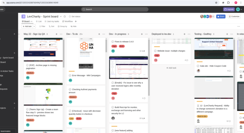
Task: Click the Share button
Action: [221, 16]
